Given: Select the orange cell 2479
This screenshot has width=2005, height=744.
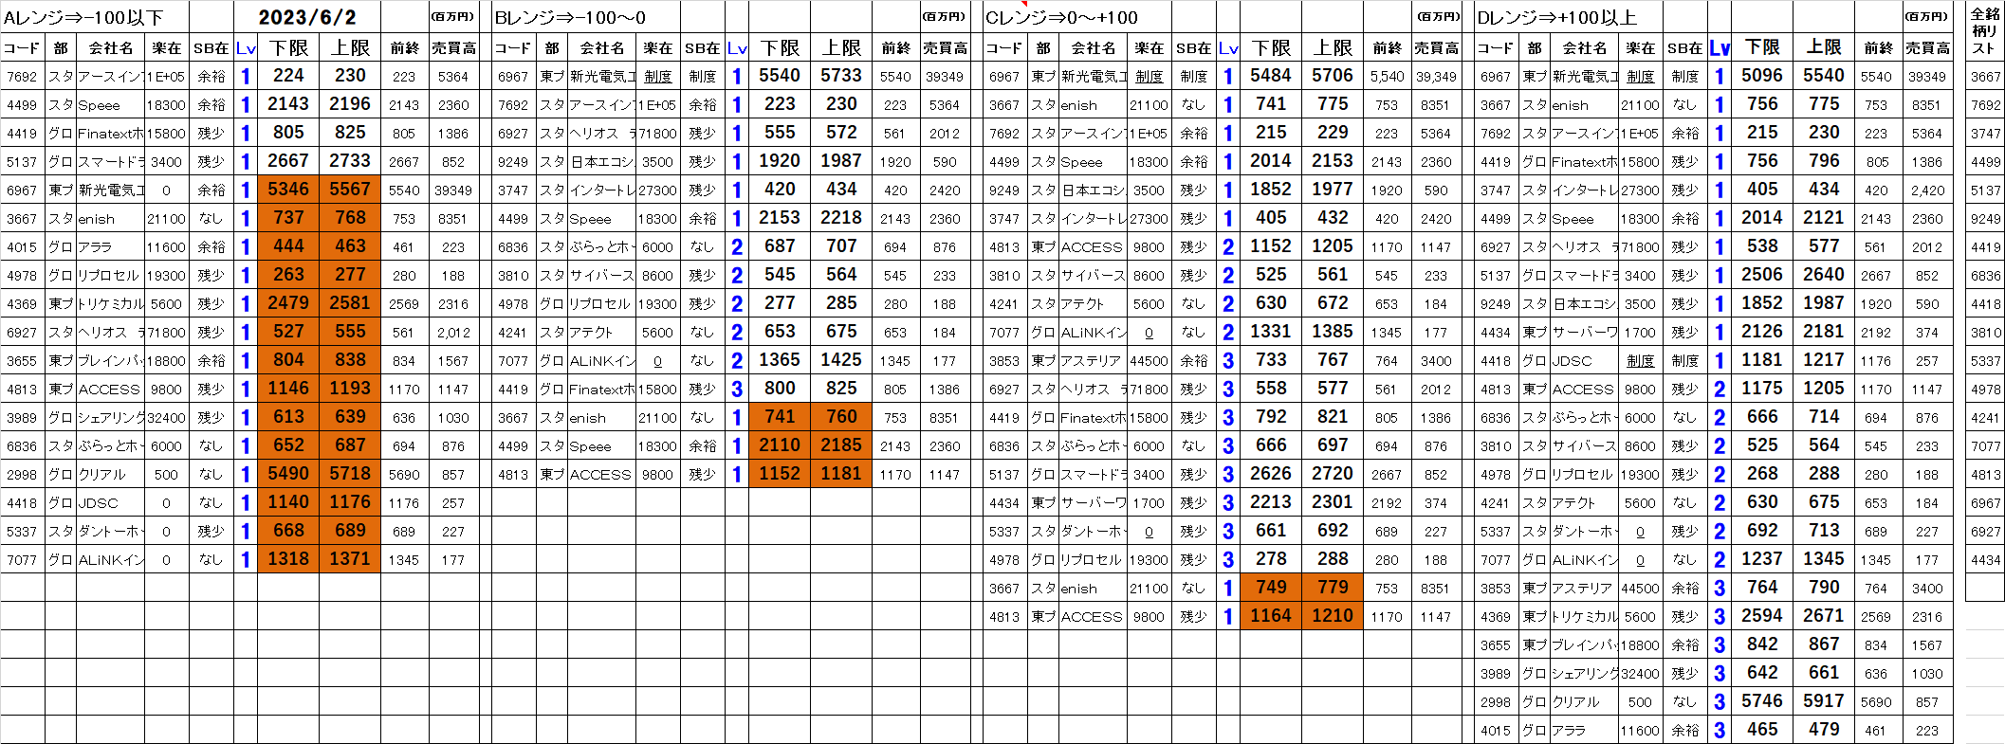Looking at the screenshot, I should [x=288, y=303].
